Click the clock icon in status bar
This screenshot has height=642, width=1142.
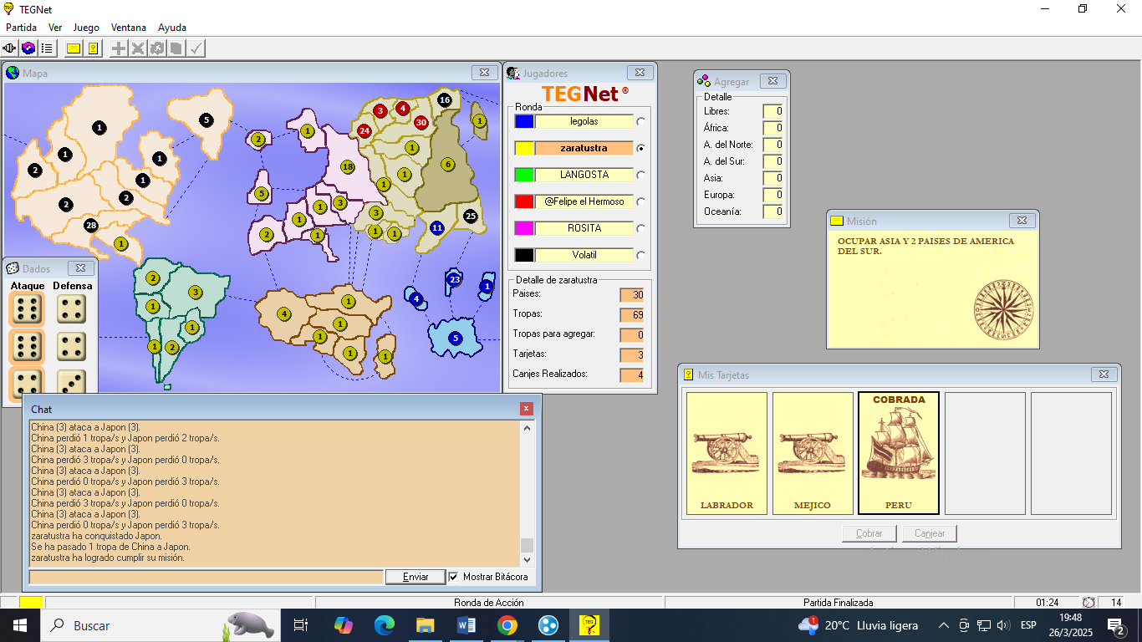(x=1088, y=602)
